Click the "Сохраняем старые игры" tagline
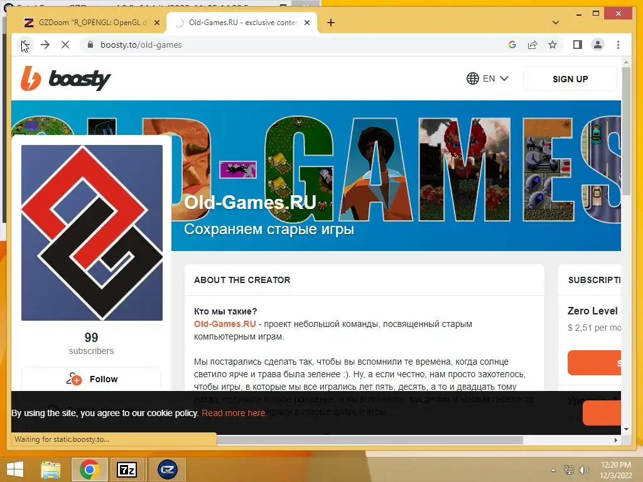This screenshot has height=482, width=643. coord(269,229)
